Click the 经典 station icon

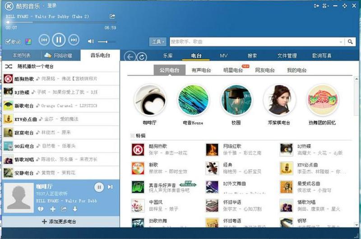(x=212, y=168)
